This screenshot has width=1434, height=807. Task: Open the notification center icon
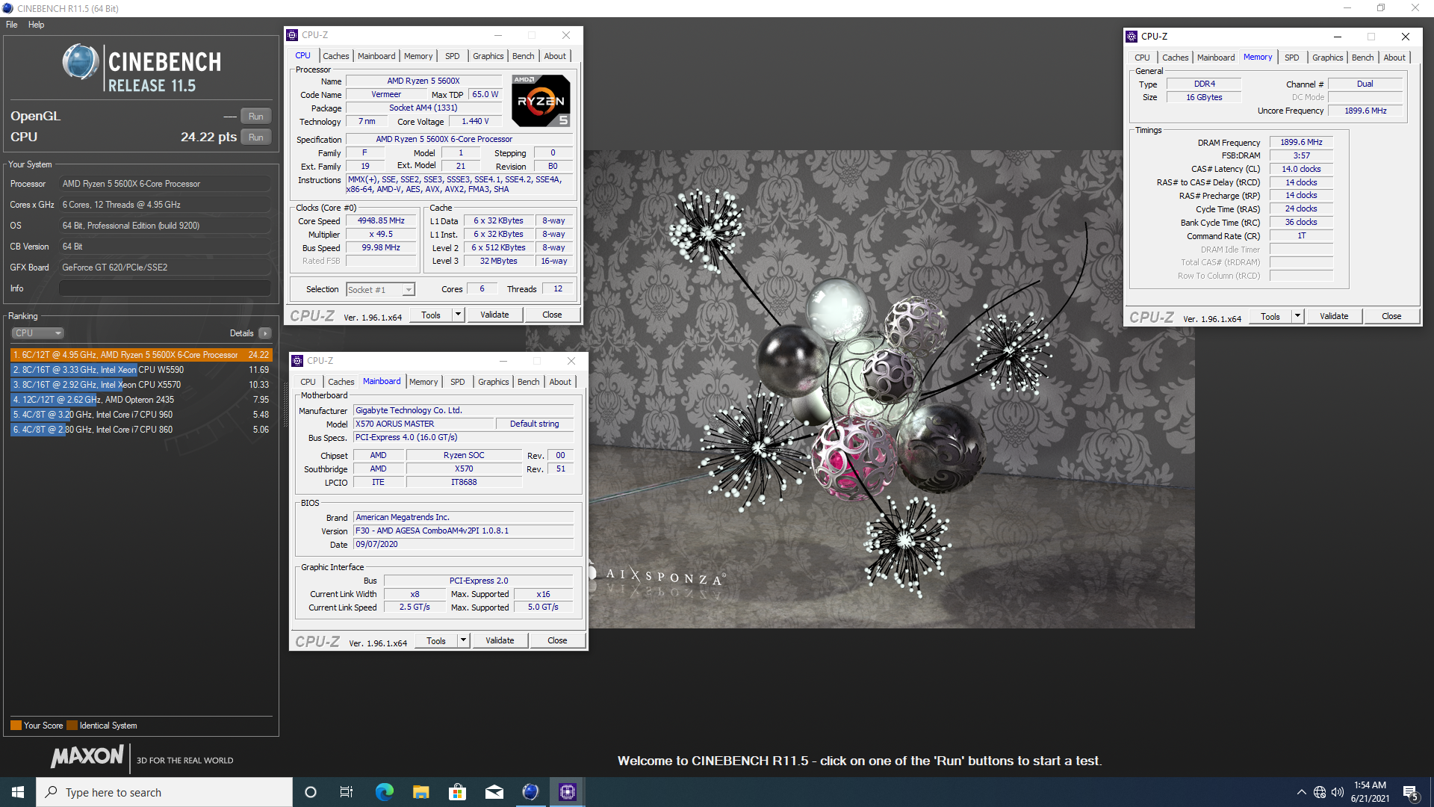1411,793
